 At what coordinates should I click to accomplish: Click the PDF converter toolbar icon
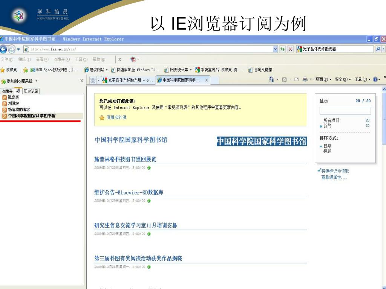coord(133,59)
